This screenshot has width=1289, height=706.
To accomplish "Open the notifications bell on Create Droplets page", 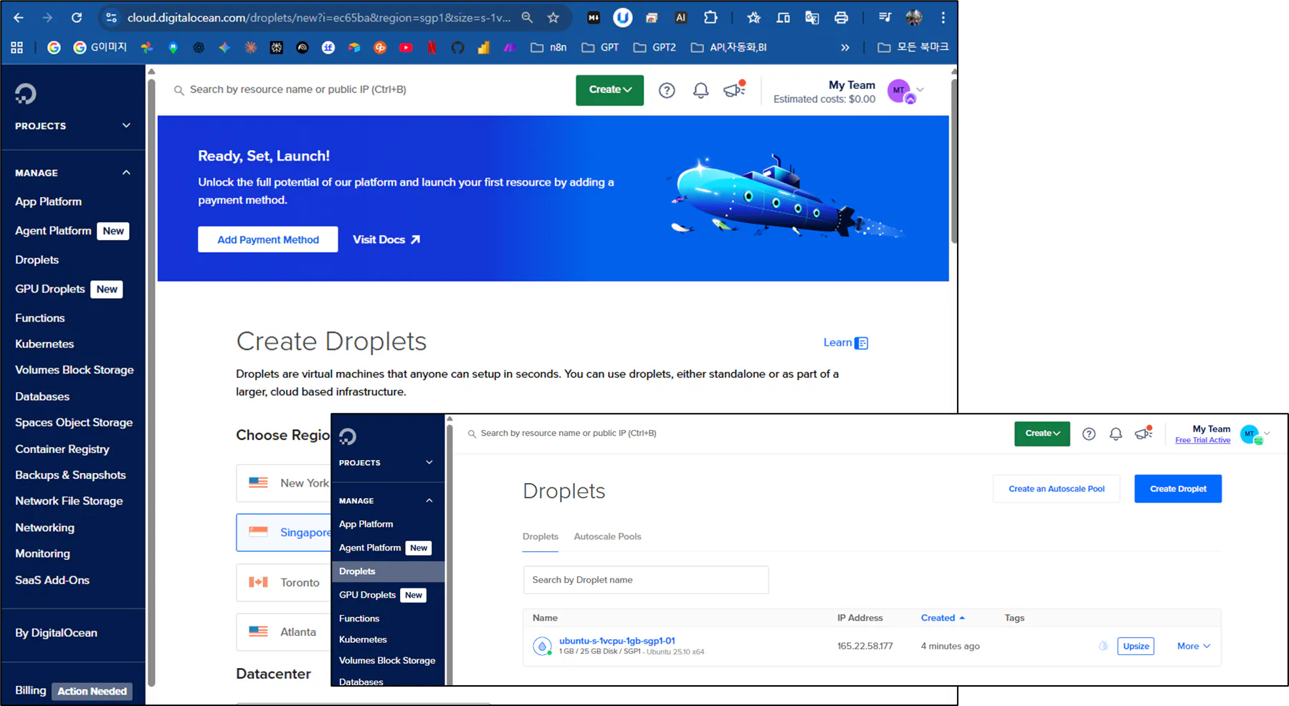I will [700, 90].
